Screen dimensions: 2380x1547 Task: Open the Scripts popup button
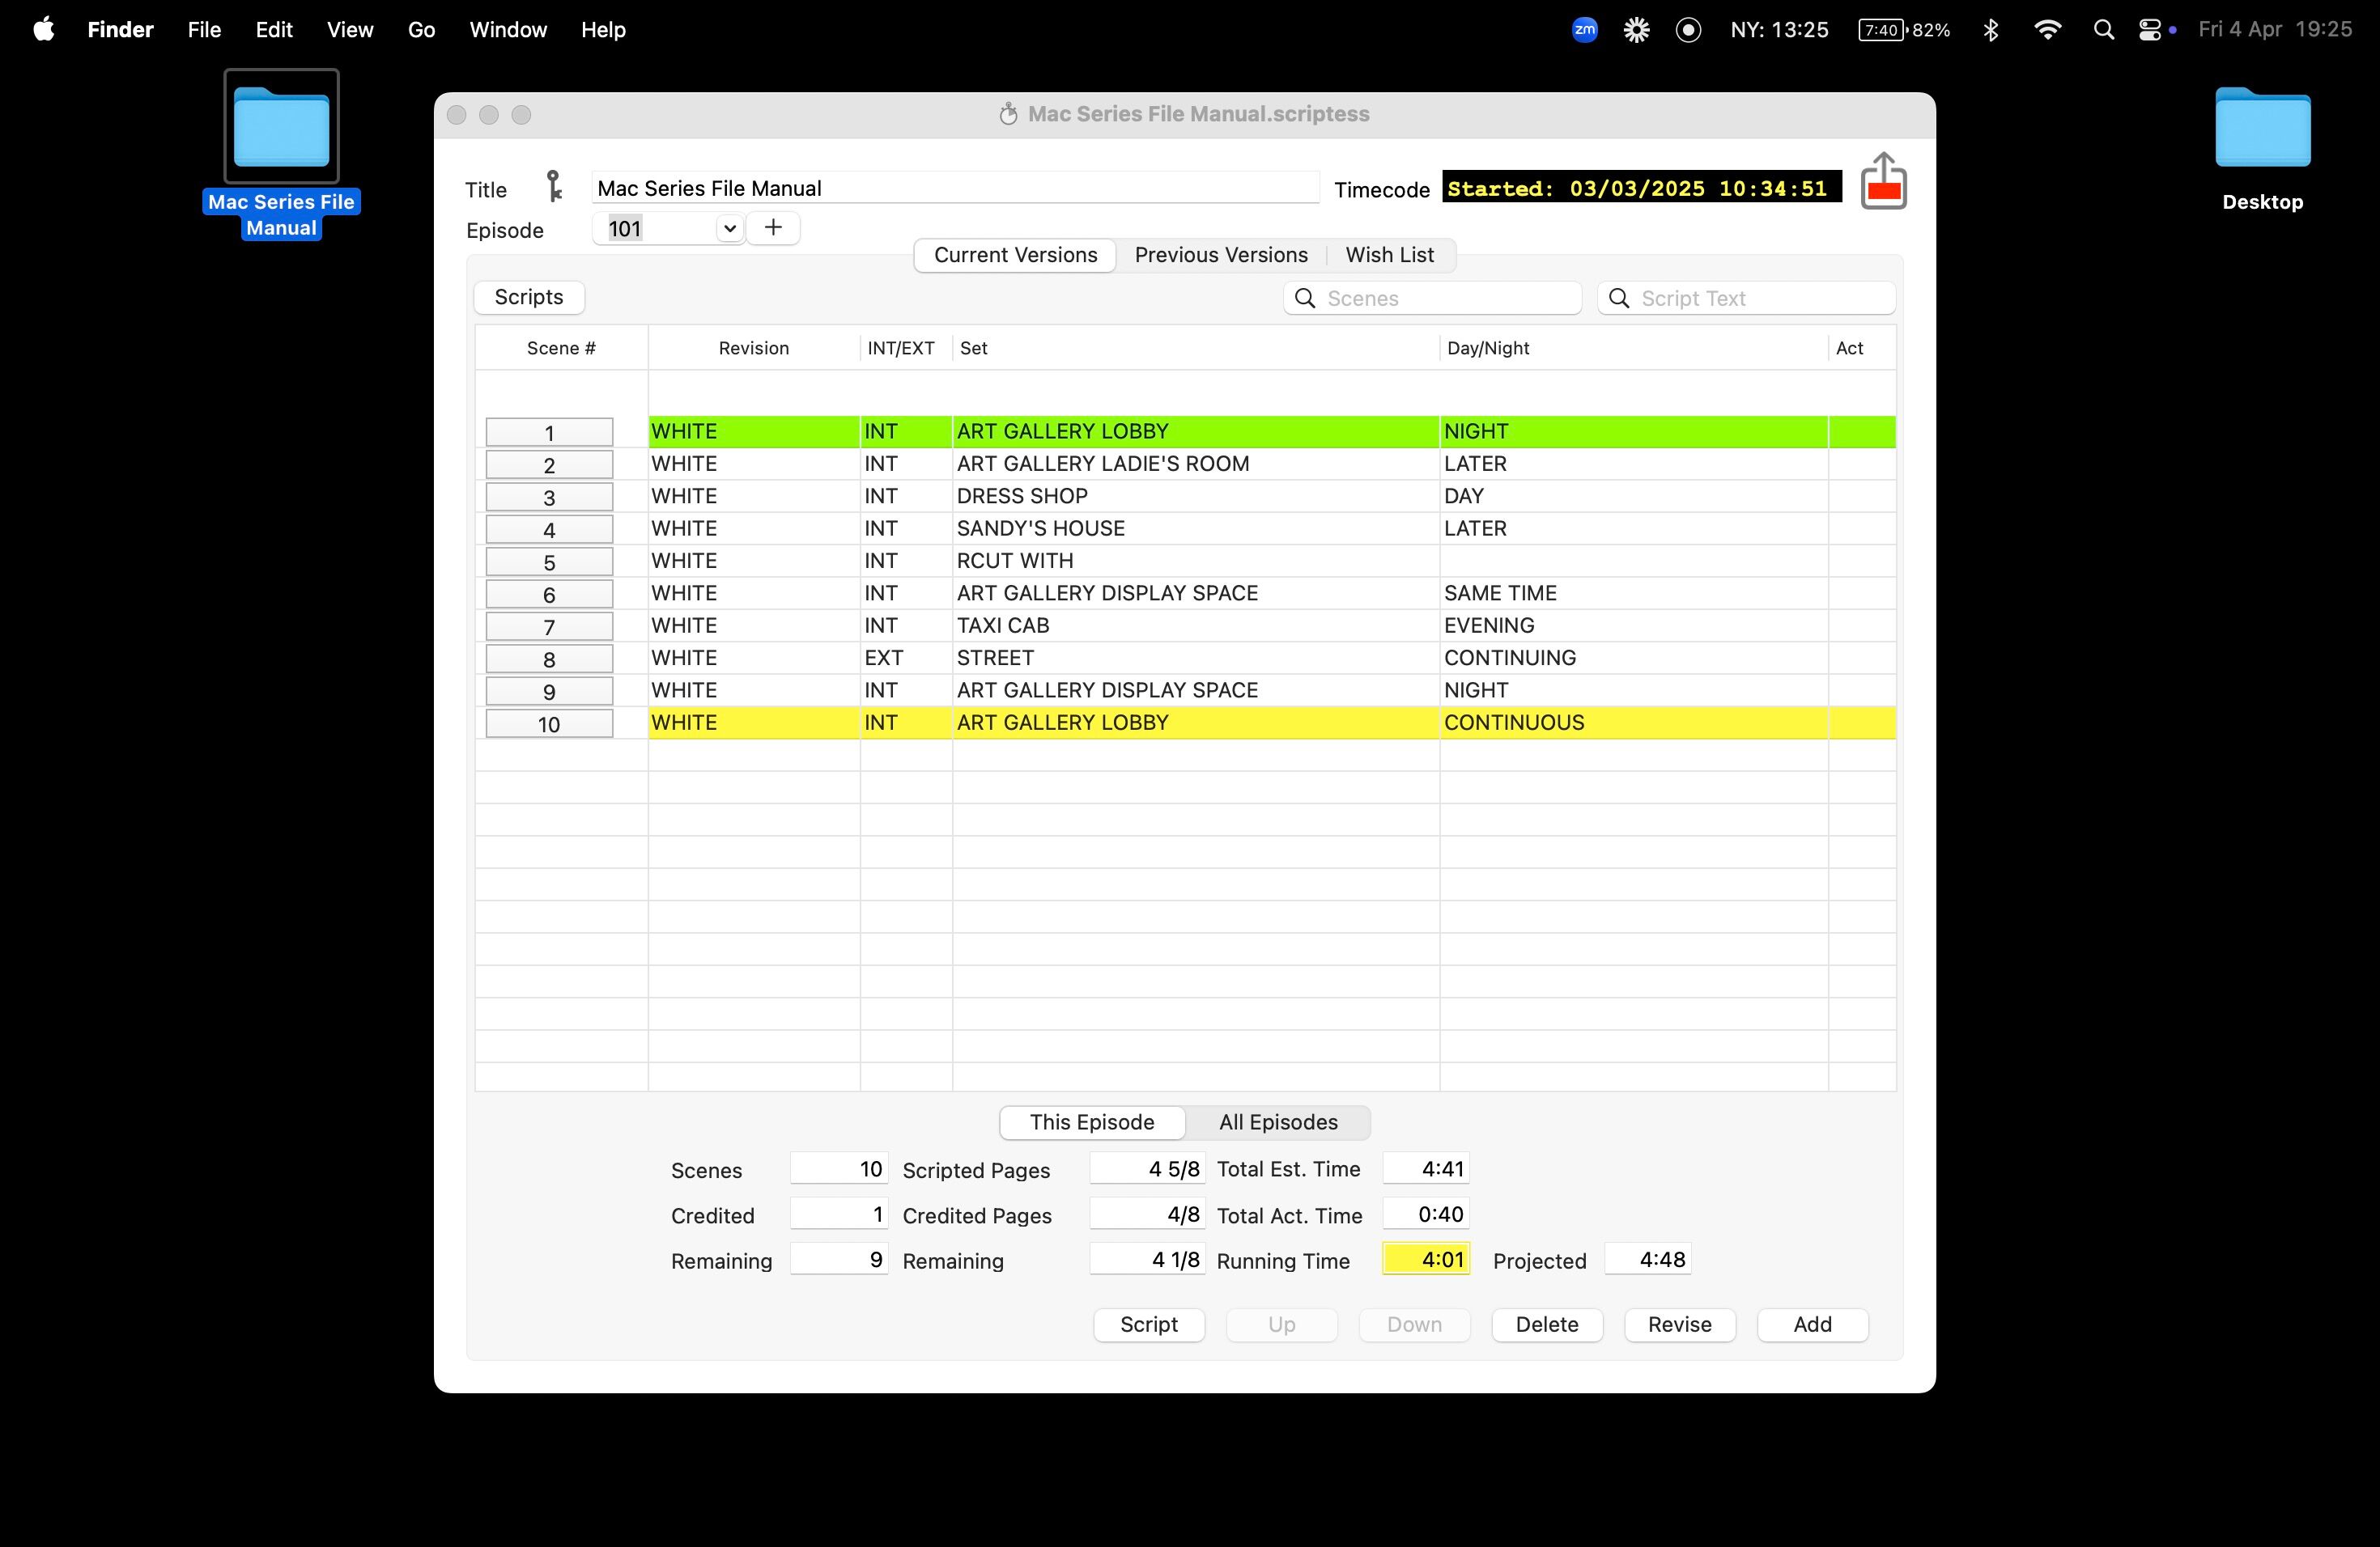tap(529, 297)
